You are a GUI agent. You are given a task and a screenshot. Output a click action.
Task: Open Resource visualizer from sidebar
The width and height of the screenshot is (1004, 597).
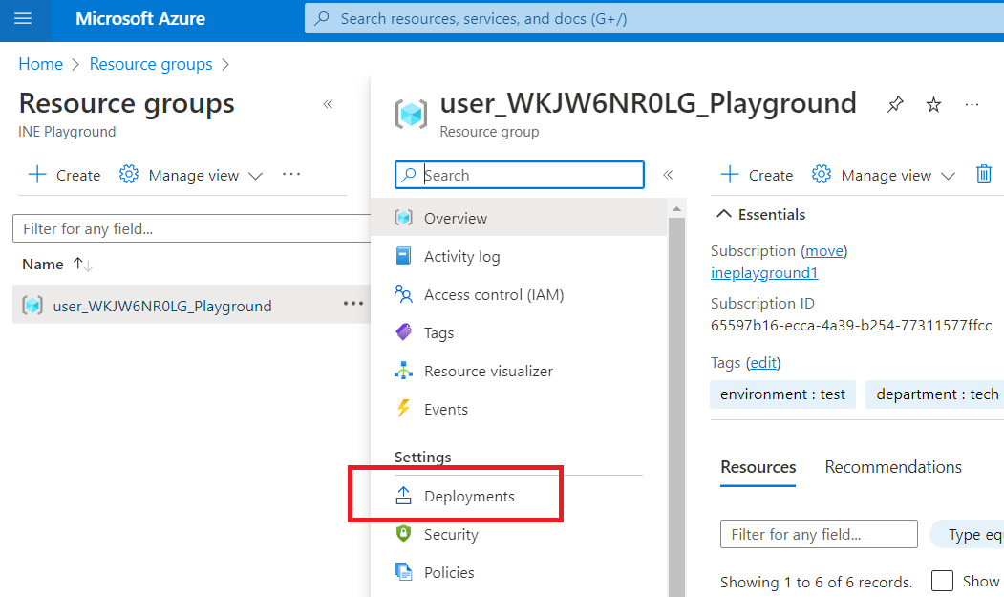pyautogui.click(x=487, y=371)
